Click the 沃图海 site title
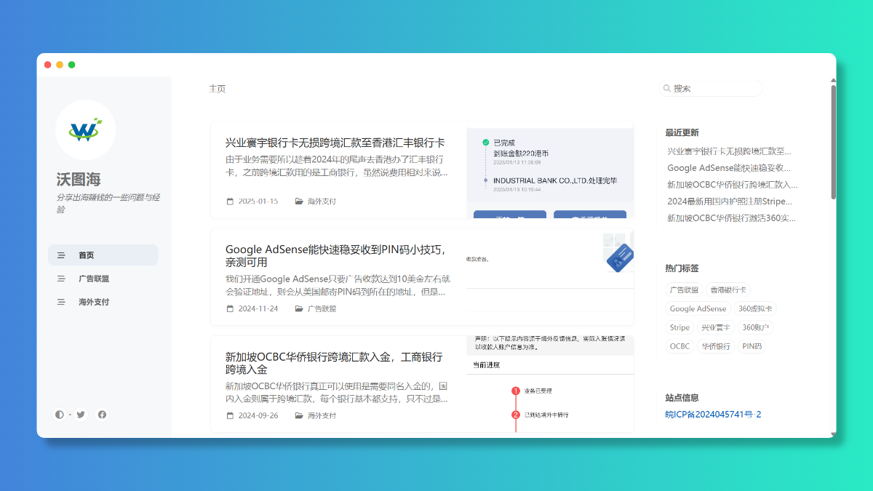The width and height of the screenshot is (873, 491). click(x=79, y=179)
